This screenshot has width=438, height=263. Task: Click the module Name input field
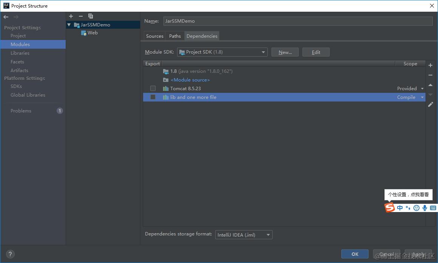click(x=298, y=21)
